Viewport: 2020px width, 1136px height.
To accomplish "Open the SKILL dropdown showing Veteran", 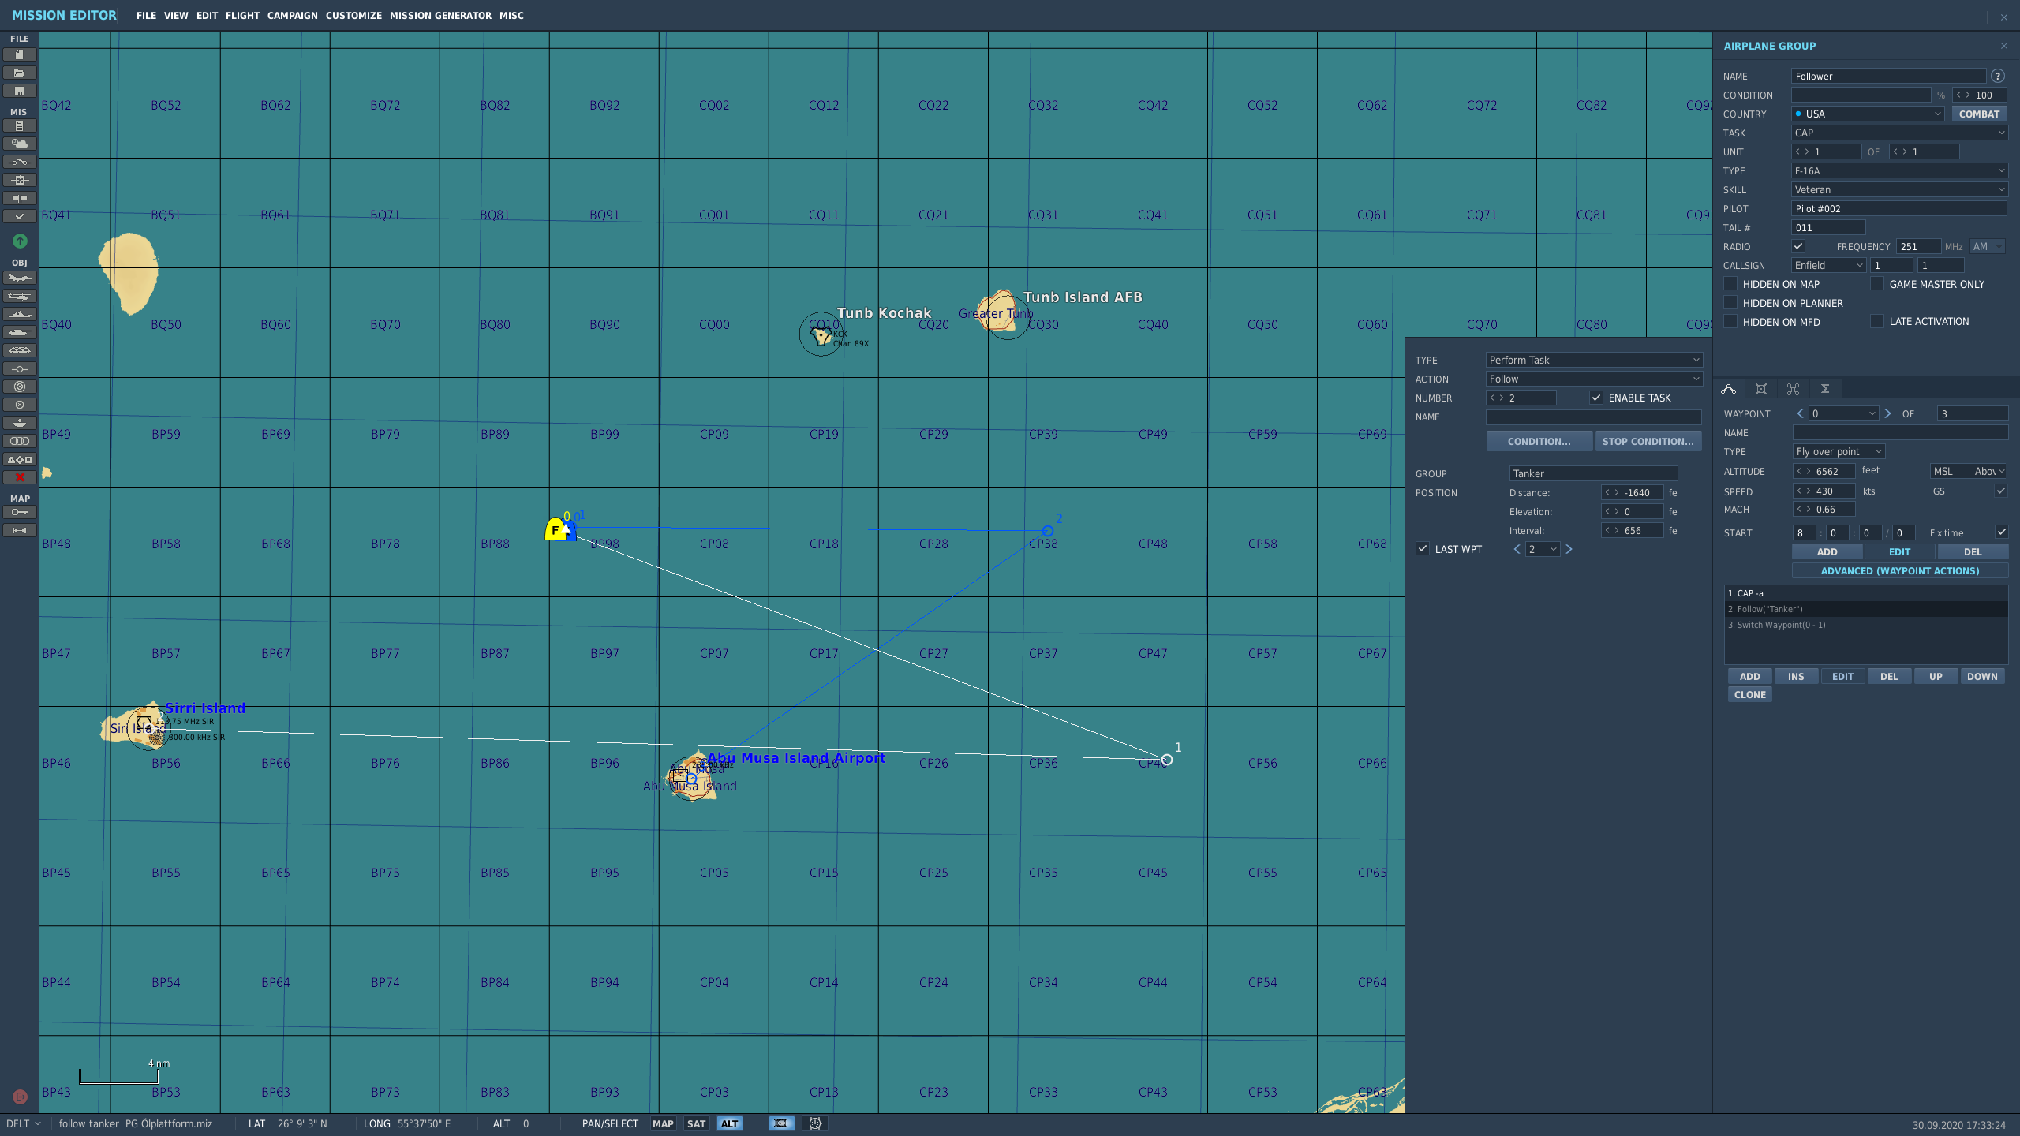I will 1899,189.
